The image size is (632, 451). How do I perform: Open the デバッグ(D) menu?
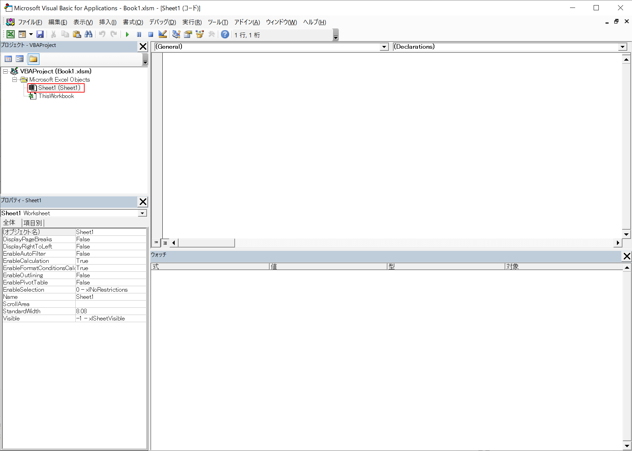click(x=162, y=22)
